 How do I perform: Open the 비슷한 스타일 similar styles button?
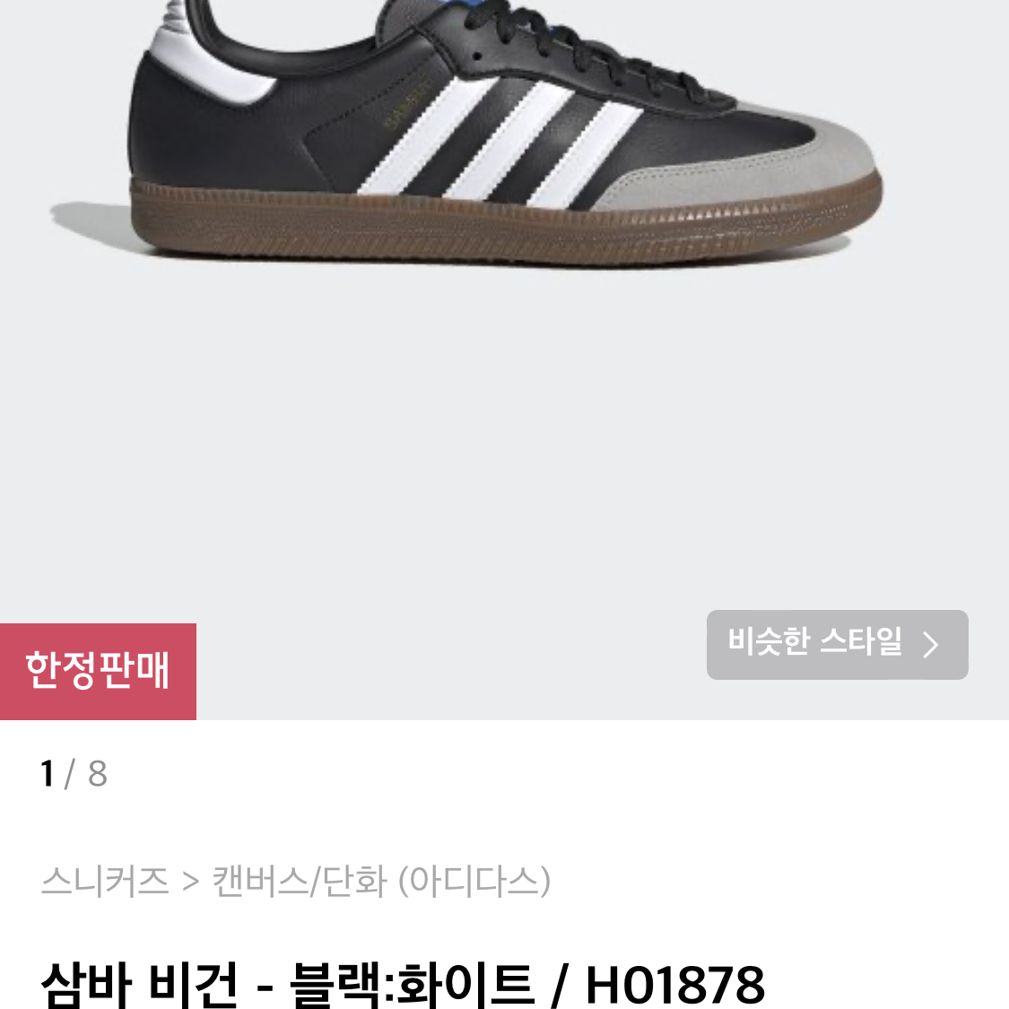pos(837,644)
